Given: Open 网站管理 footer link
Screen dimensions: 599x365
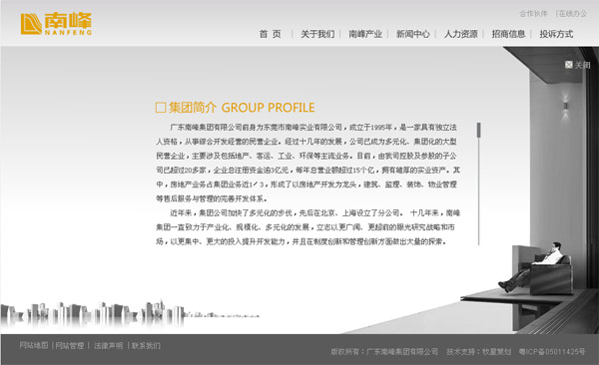Looking at the screenshot, I should pyautogui.click(x=70, y=345).
